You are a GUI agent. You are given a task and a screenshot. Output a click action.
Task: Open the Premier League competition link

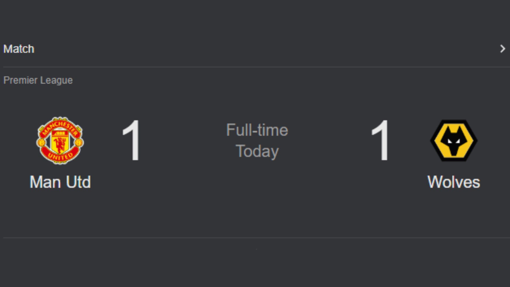coord(38,80)
